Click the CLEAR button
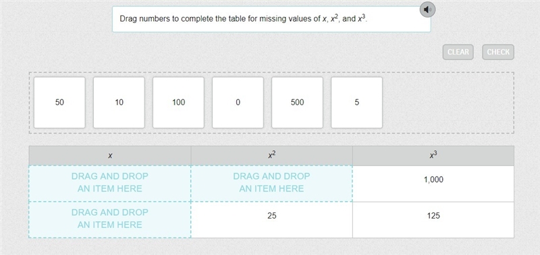The image size is (540, 255). tap(458, 52)
